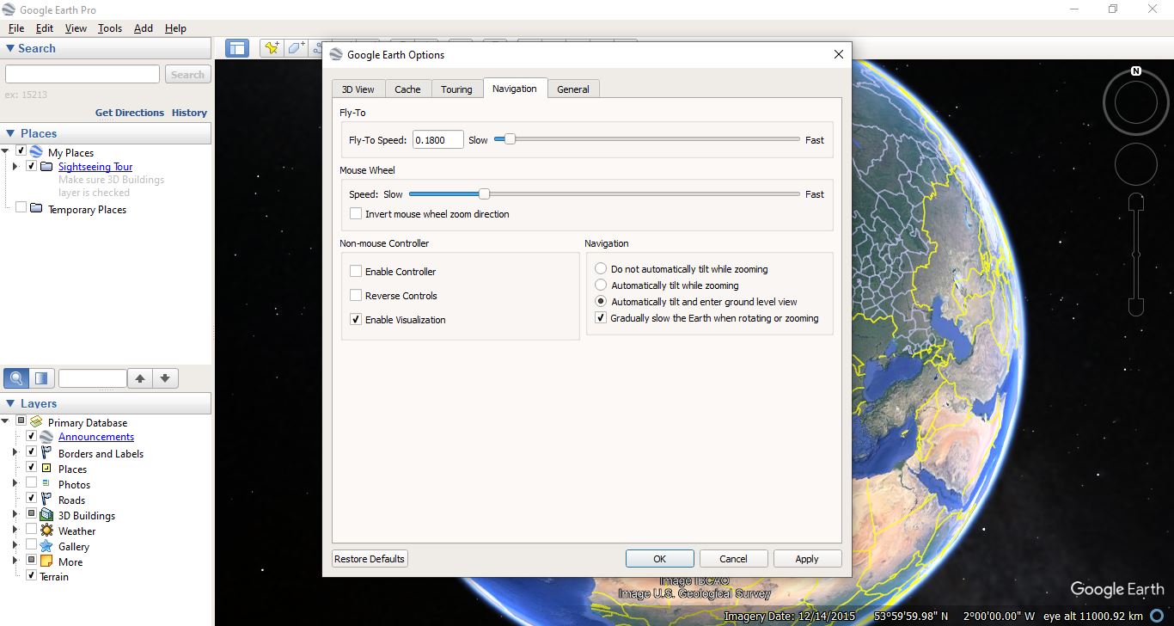Click the Sightseeing Tour folder icon
The height and width of the screenshot is (626, 1174).
click(46, 167)
